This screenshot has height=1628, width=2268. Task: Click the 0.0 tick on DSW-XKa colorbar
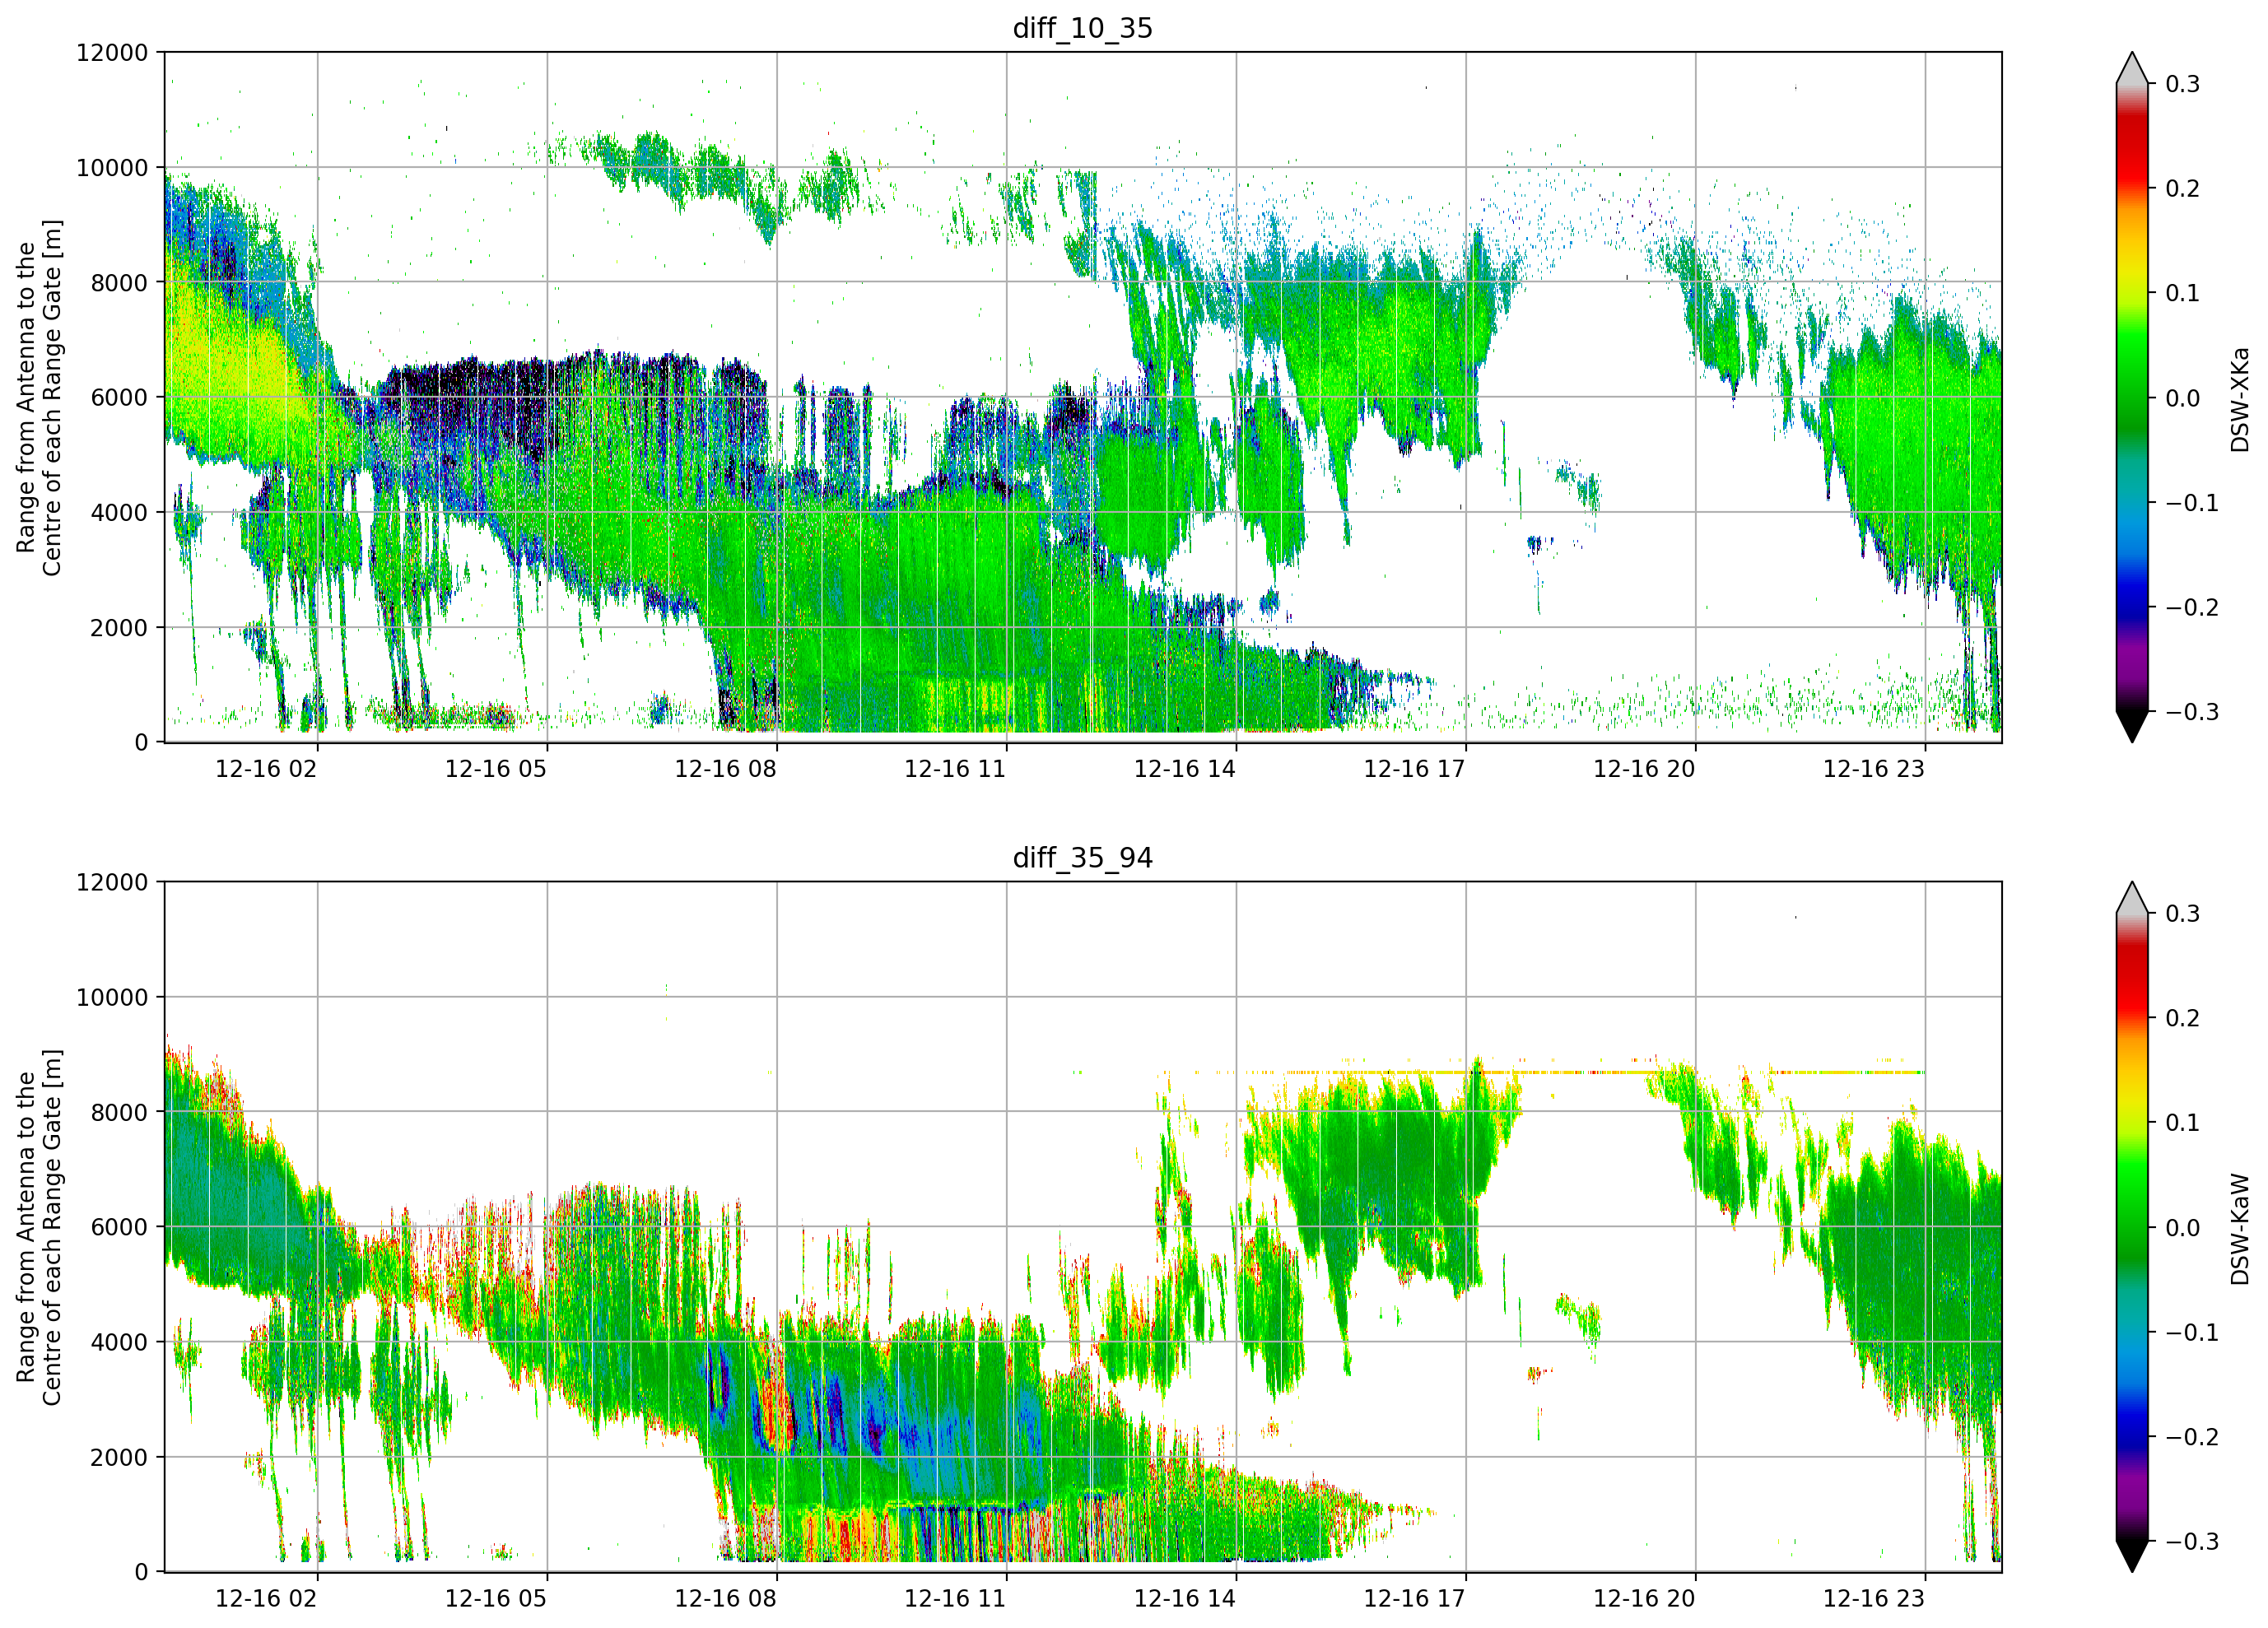pyautogui.click(x=2183, y=398)
